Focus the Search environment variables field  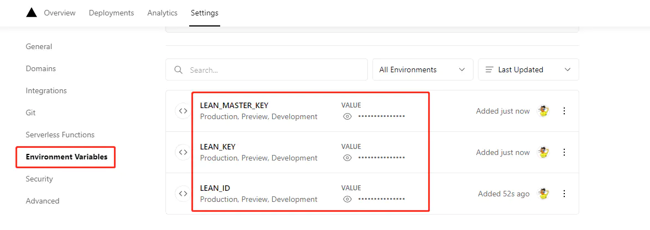[x=267, y=69]
